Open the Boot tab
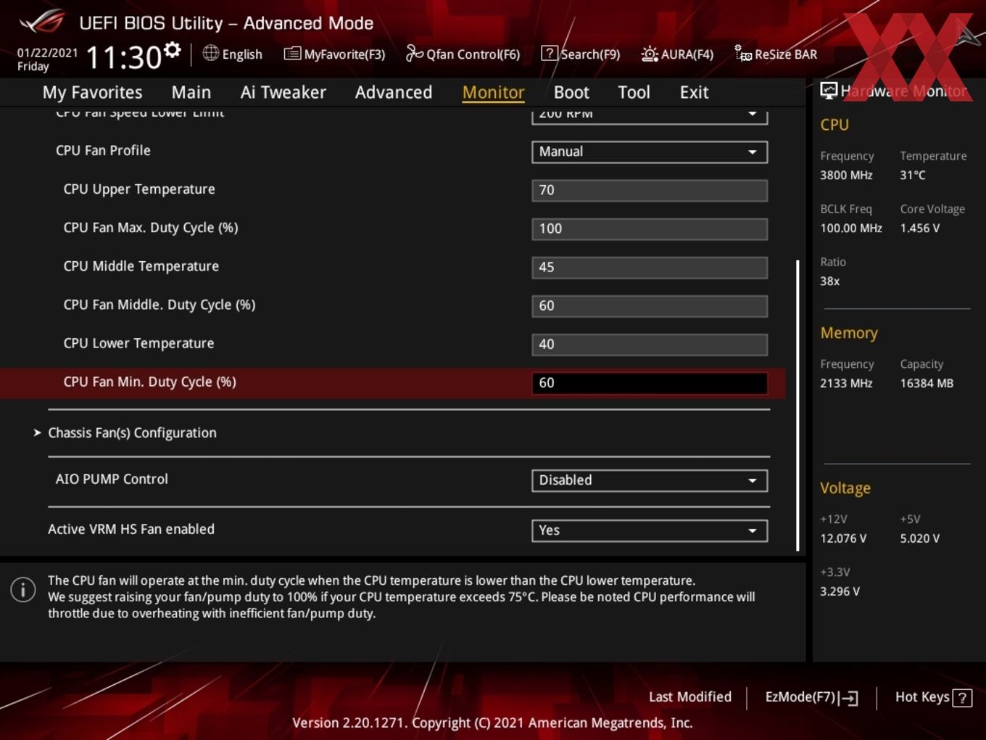This screenshot has width=986, height=740. (571, 92)
